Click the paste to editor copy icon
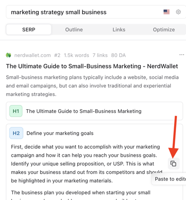This screenshot has height=200, width=186. point(174,163)
